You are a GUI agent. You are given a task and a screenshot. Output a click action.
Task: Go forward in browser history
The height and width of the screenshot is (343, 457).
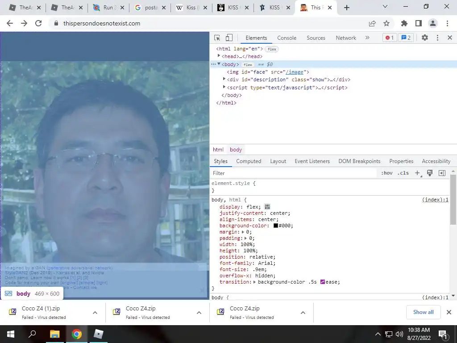coord(24,23)
